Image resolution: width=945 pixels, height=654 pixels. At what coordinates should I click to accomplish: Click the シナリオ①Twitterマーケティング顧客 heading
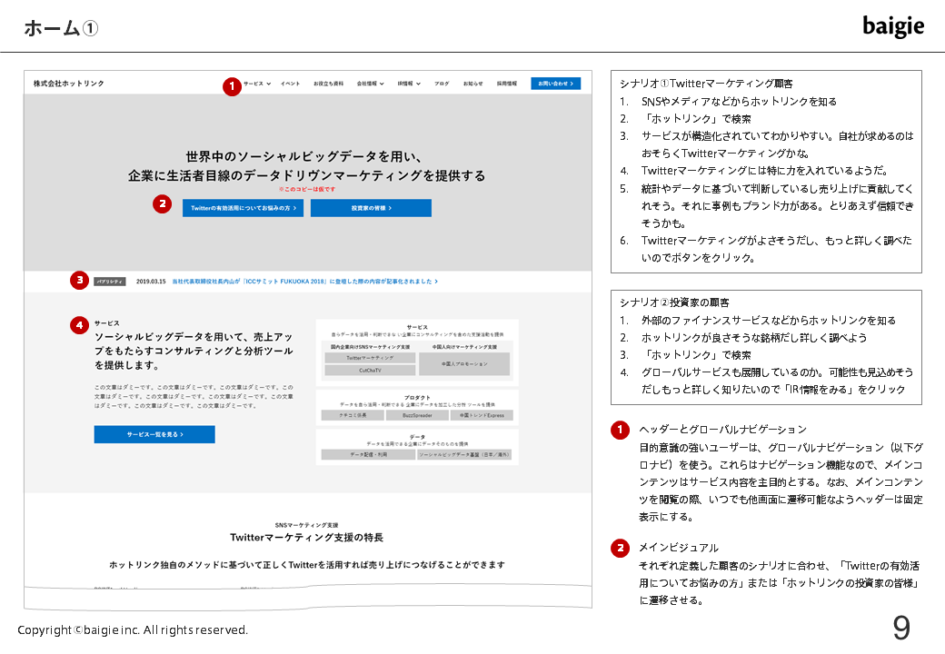click(706, 84)
